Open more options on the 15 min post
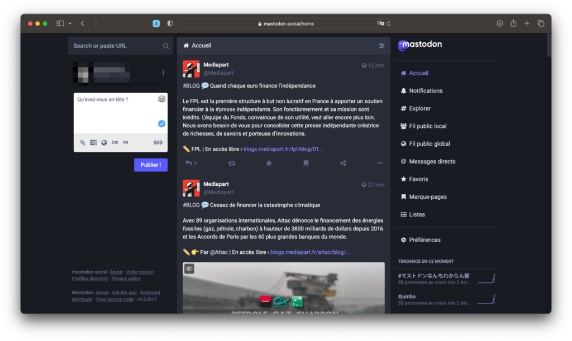 pyautogui.click(x=380, y=163)
